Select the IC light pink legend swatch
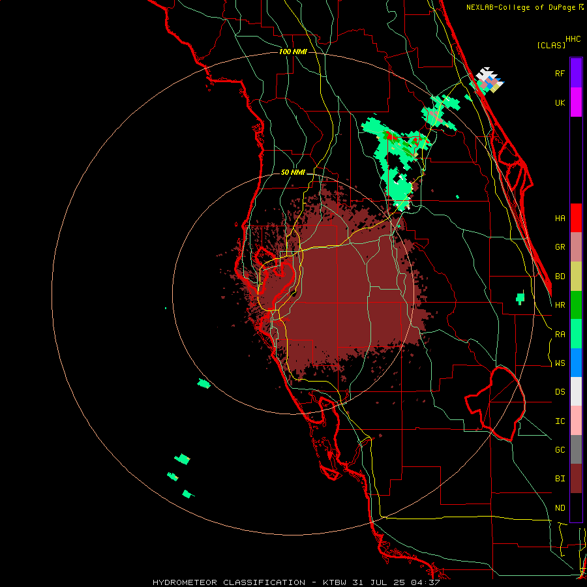 tap(576, 421)
